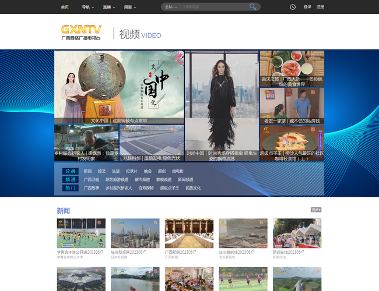This screenshot has width=379, height=291.
Task: Expand the 导航 dropdown menu
Action: coord(87,7)
